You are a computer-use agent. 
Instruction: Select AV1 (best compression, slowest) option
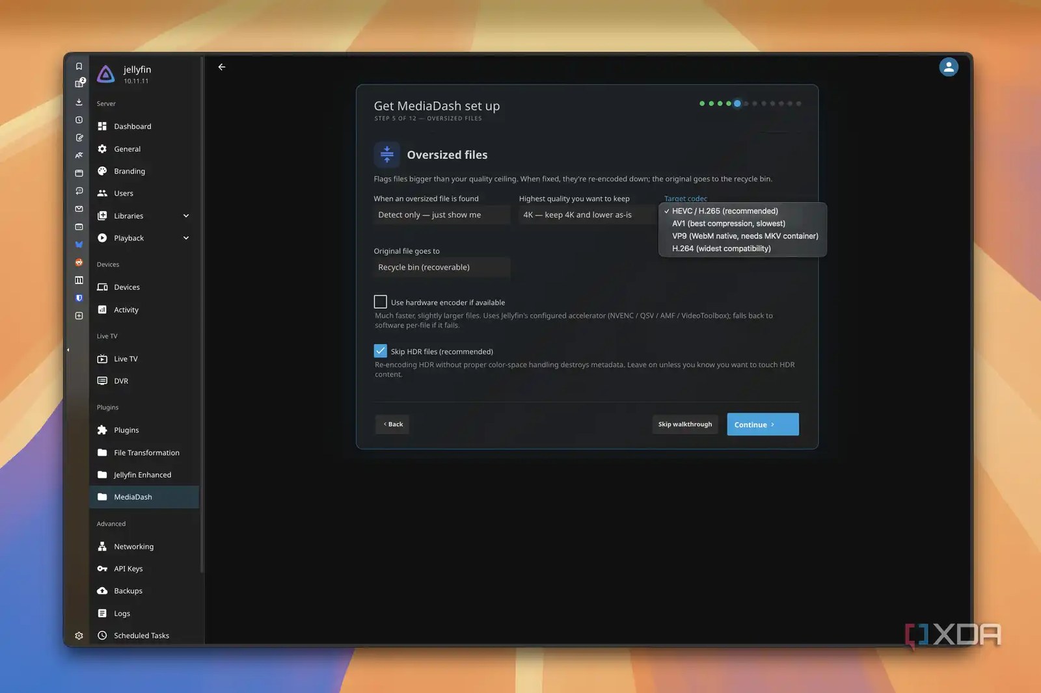(x=742, y=224)
